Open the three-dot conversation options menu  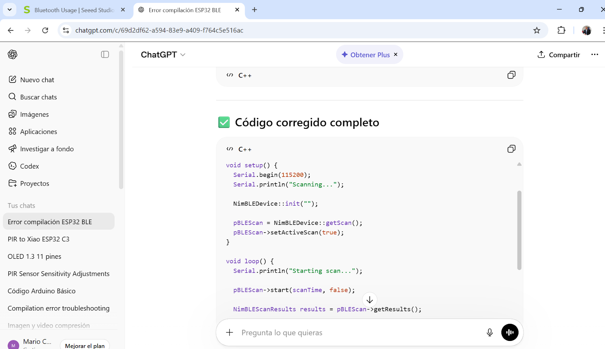tap(594, 55)
